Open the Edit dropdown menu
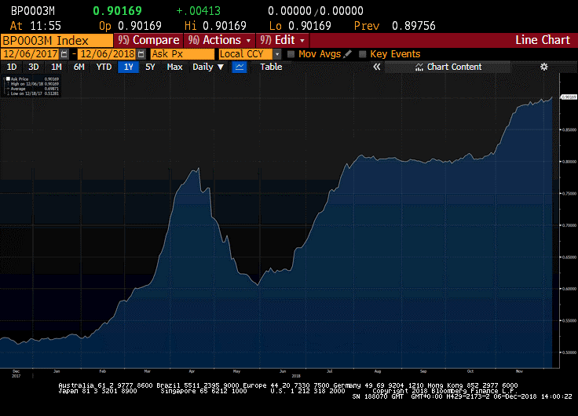The height and width of the screenshot is (416, 578). coord(283,40)
